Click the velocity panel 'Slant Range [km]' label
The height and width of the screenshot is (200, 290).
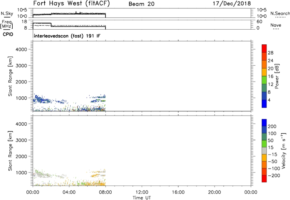pos(10,151)
